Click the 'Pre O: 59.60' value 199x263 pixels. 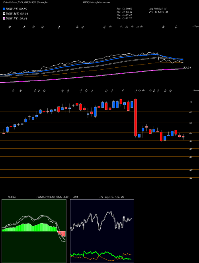[125, 9]
